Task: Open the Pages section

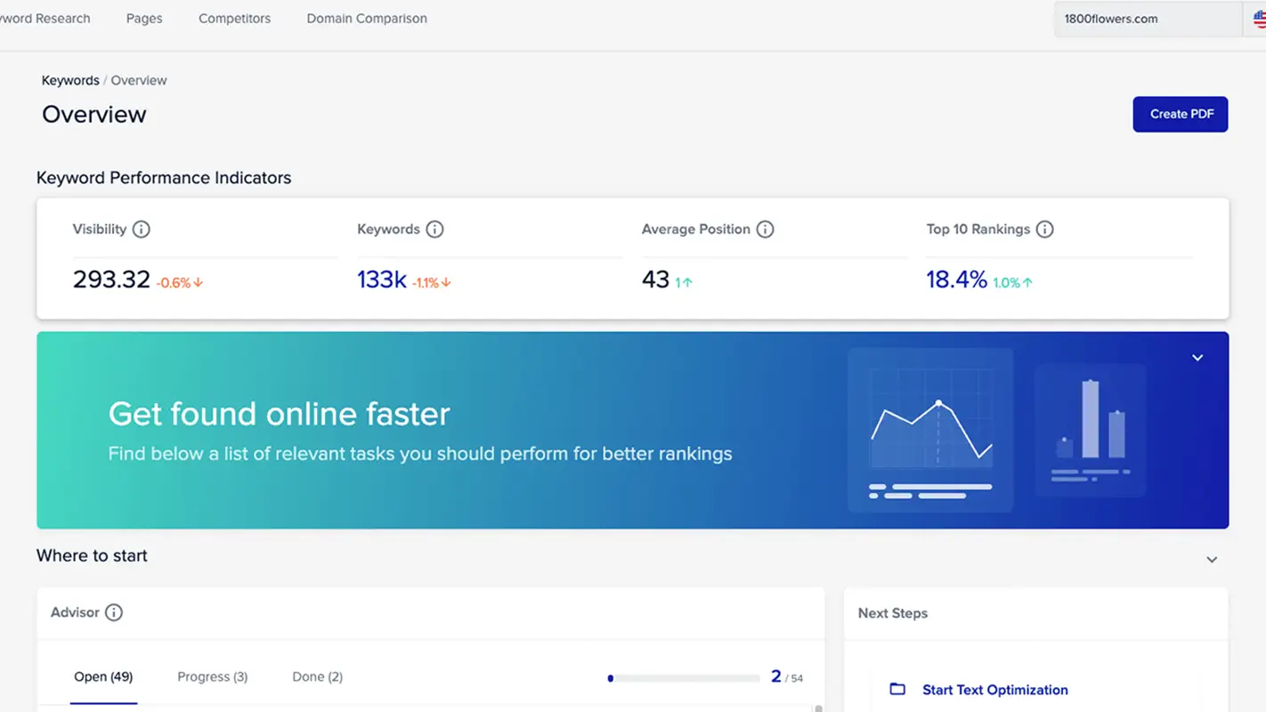Action: [x=143, y=18]
